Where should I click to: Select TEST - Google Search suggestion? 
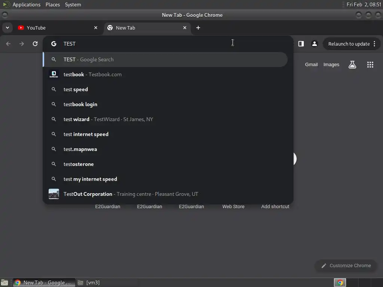click(165, 59)
